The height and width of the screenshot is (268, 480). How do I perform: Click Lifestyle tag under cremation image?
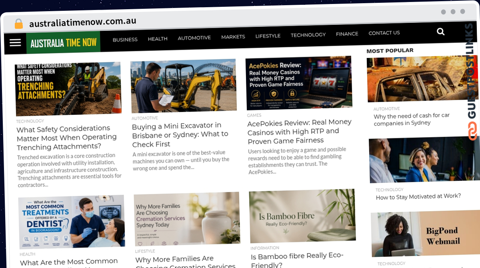pyautogui.click(x=145, y=251)
